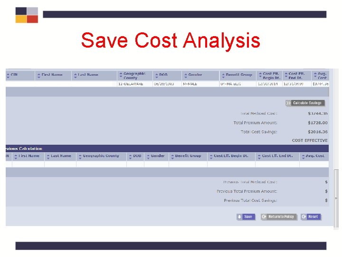This screenshot has height=257, width=342.
Task: Click the Previous Total Premium Amount label
Action: point(247,191)
